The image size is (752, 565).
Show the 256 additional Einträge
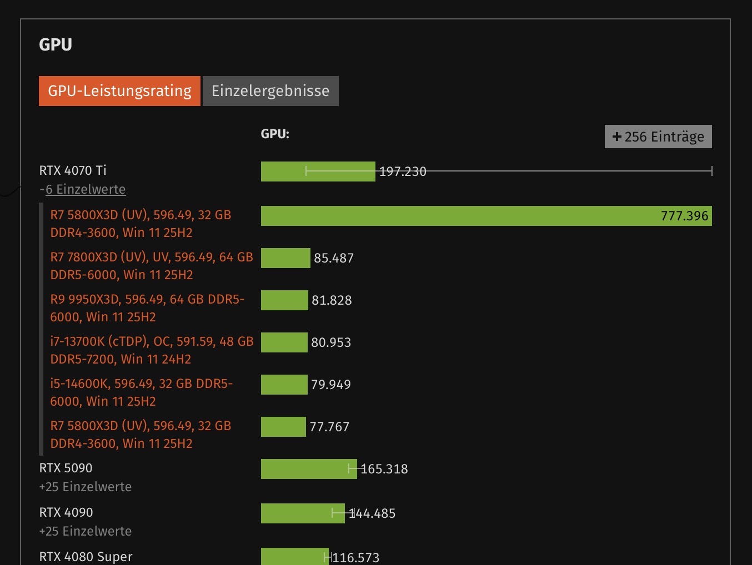pyautogui.click(x=658, y=137)
